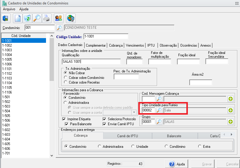240x168 pixels.
Task: Click the Condomínio code input field
Action: coord(40,28)
